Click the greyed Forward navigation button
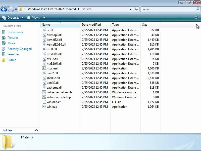Image resolution: width=201 pixels, height=151 pixels. coord(11,9)
